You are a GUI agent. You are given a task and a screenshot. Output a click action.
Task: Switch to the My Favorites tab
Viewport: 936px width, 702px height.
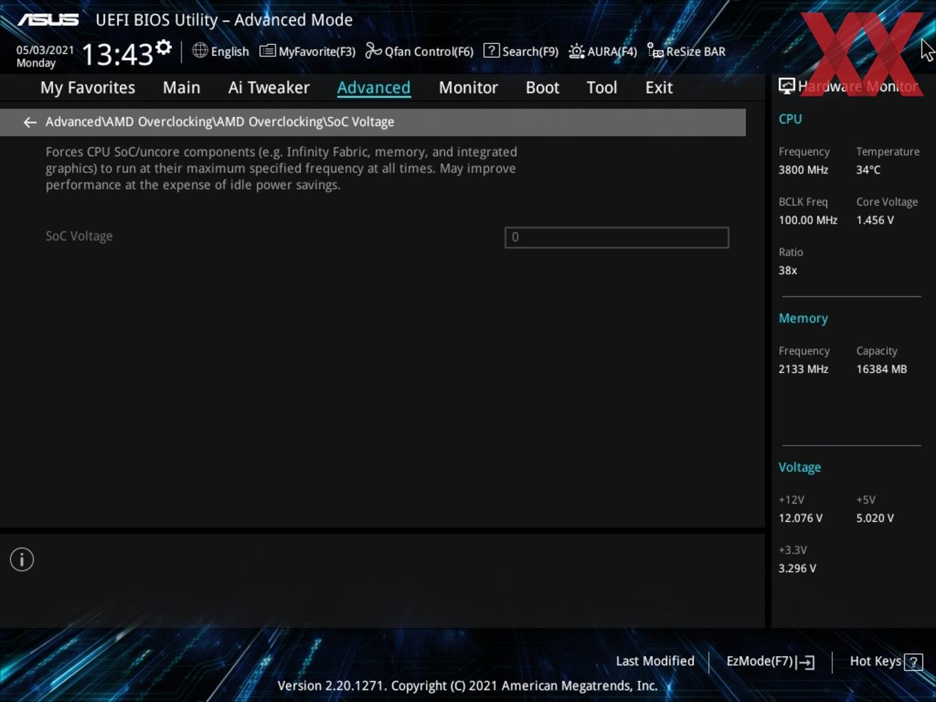[x=87, y=87]
